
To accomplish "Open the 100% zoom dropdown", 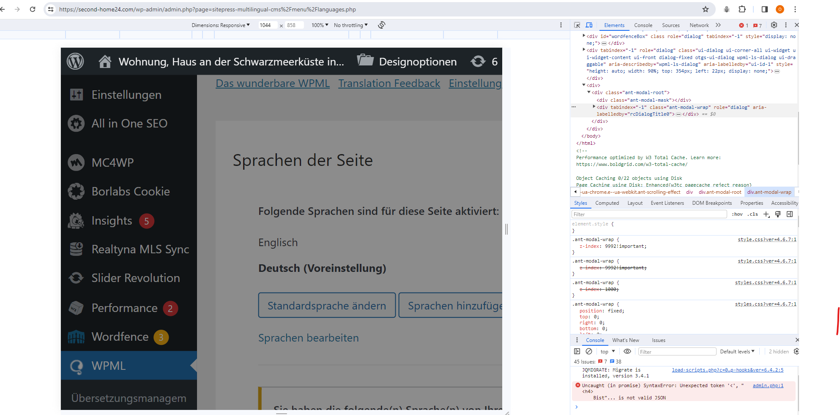I will [x=320, y=25].
